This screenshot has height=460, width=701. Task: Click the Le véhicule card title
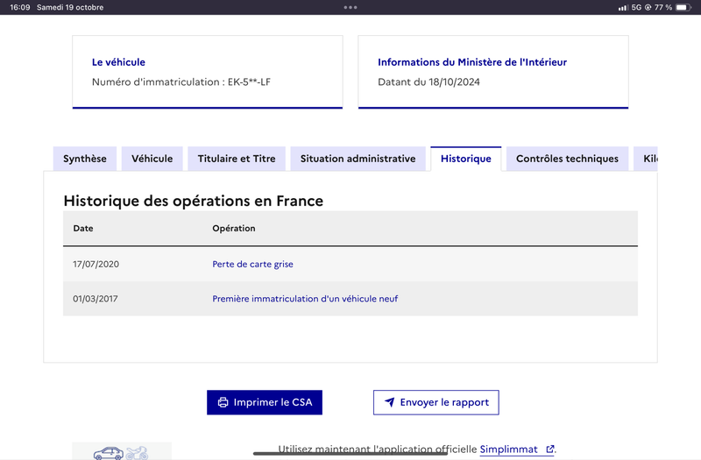[x=118, y=62]
